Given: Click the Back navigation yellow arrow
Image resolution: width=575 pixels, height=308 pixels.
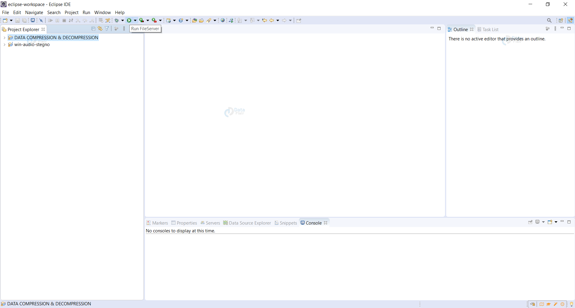Looking at the screenshot, I should point(272,20).
